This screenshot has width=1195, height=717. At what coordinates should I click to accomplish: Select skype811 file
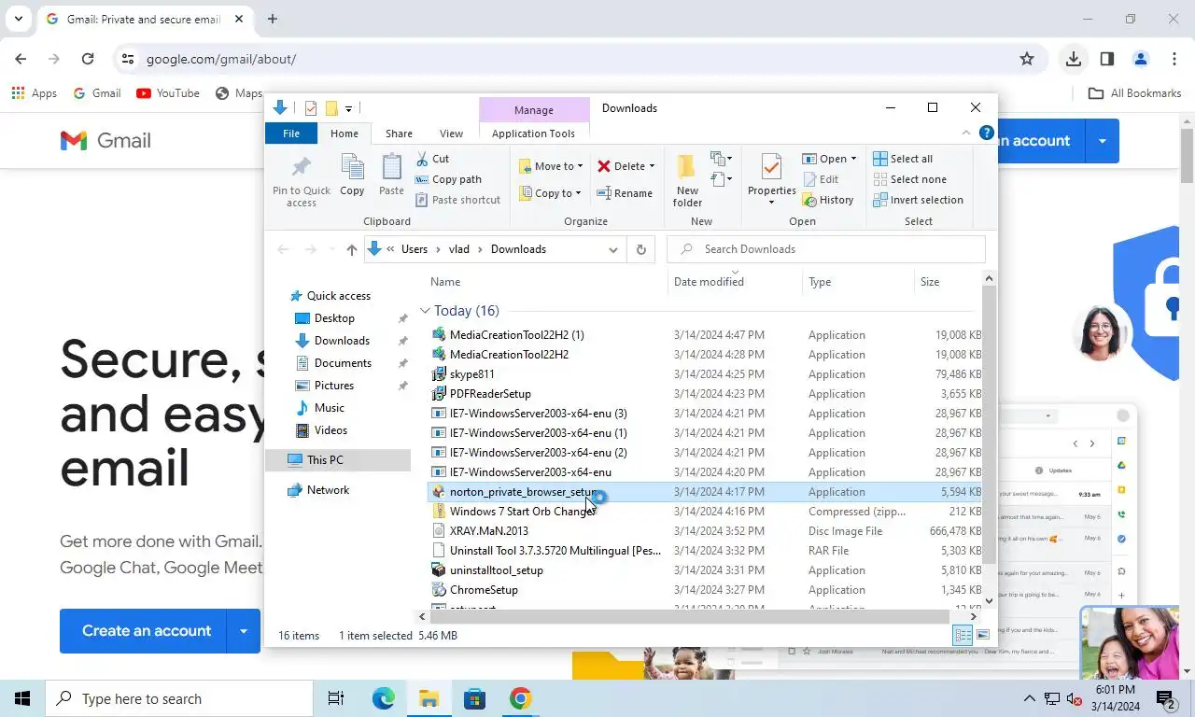click(x=471, y=374)
